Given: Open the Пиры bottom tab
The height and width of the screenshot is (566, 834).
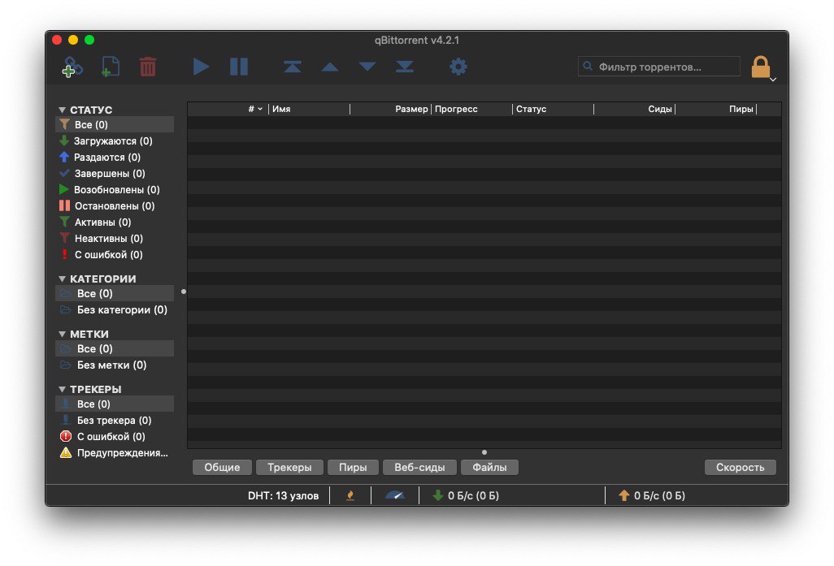Looking at the screenshot, I should click(353, 467).
